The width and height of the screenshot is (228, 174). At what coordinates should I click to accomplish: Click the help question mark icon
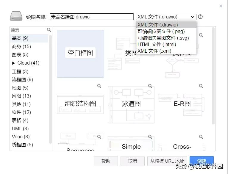200,17
